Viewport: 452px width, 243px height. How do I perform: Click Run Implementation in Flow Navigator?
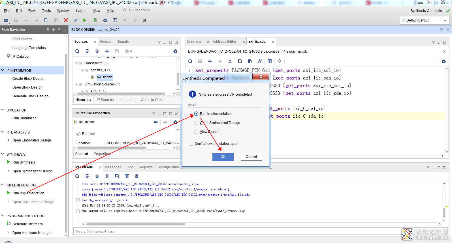click(28, 193)
